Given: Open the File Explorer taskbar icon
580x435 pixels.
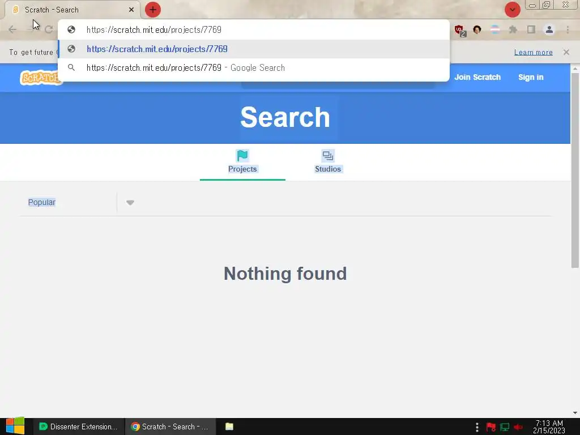Looking at the screenshot, I should [x=229, y=427].
